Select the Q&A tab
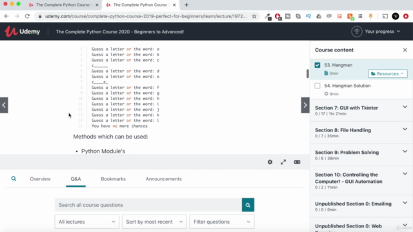Screen dimensions: 413x232 pos(76,179)
